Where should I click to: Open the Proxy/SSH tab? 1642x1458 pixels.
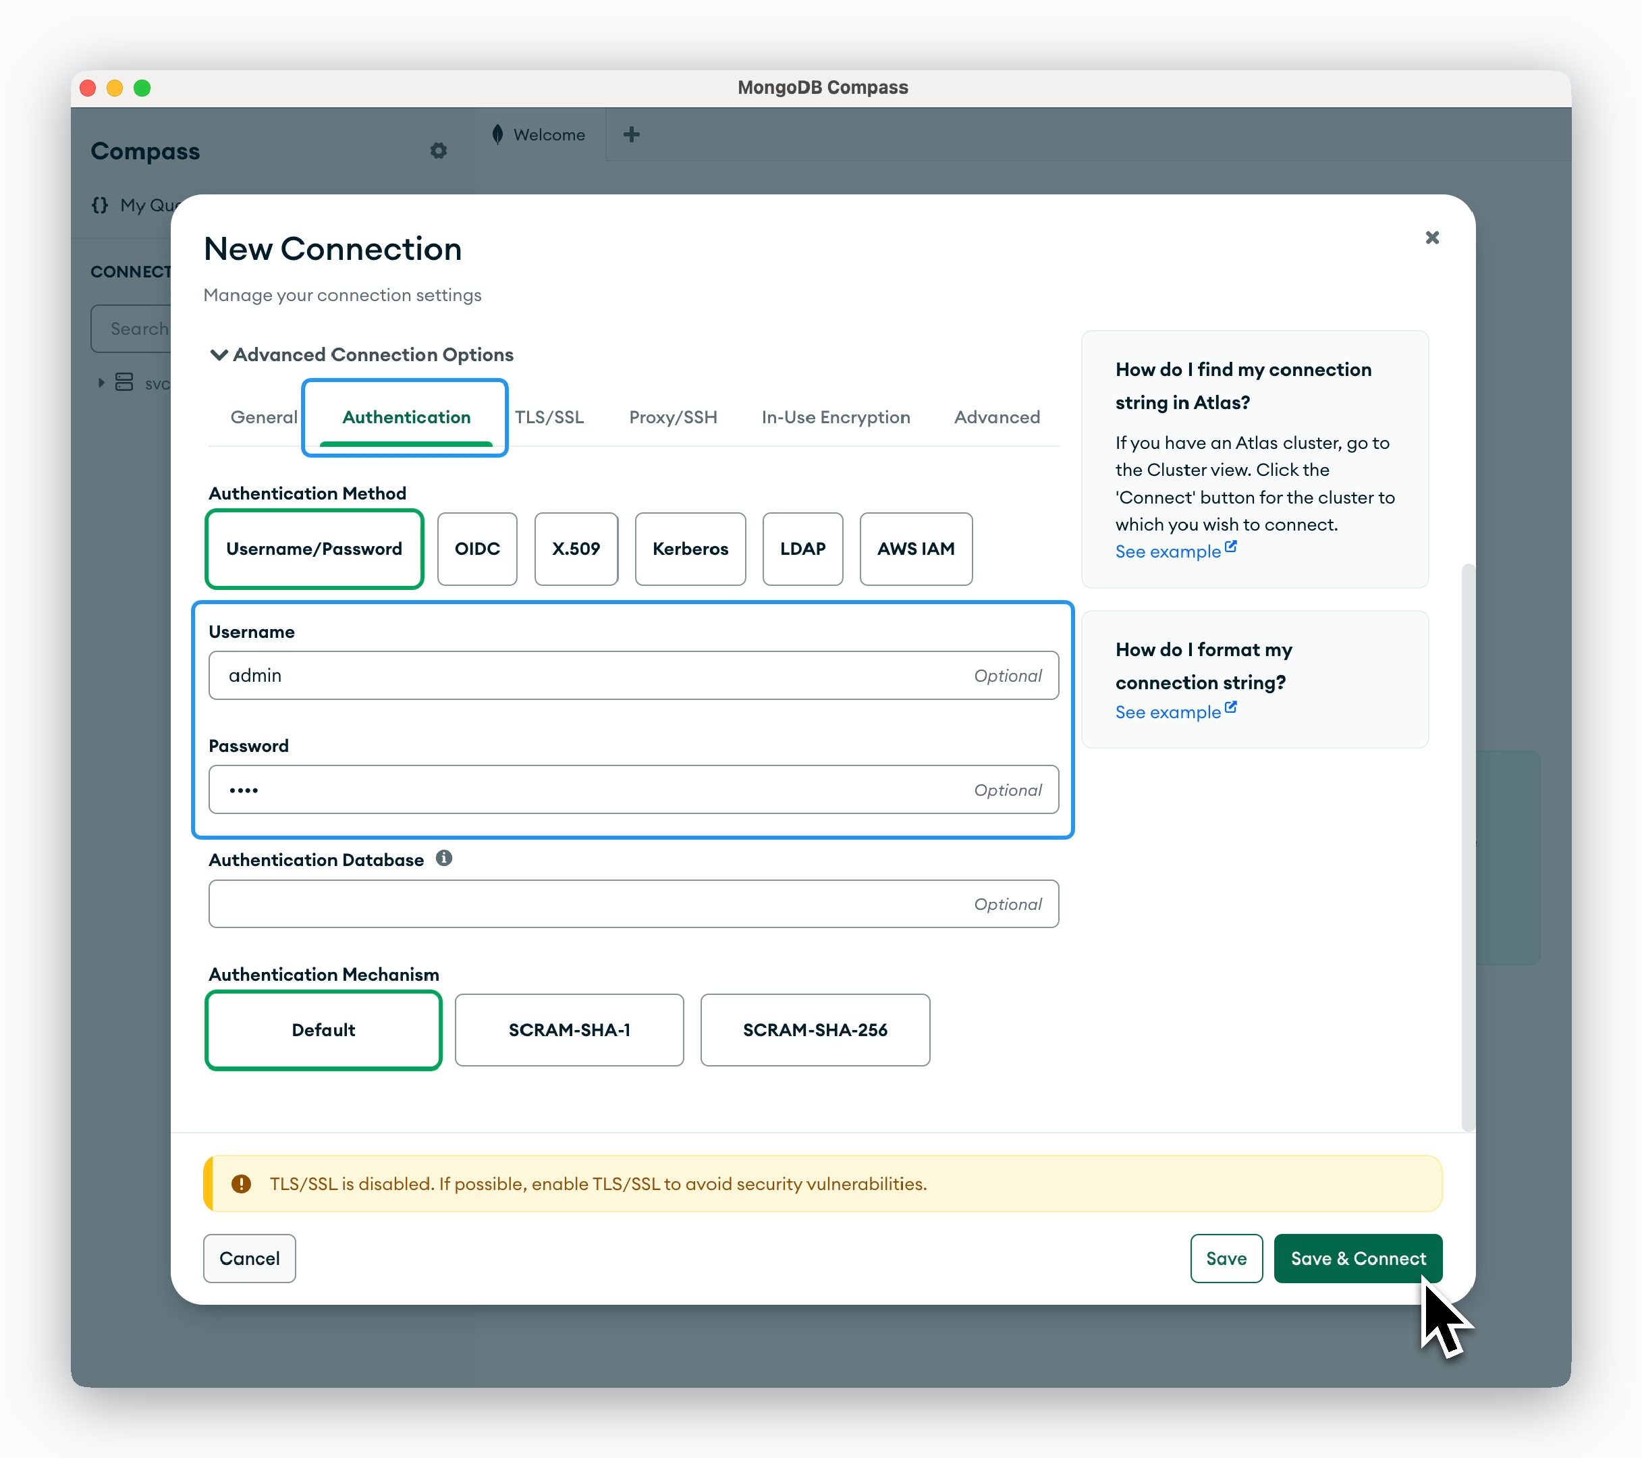tap(673, 417)
